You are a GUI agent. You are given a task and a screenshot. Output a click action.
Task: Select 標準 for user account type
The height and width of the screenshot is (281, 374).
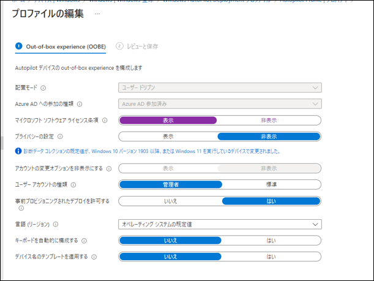click(x=271, y=185)
